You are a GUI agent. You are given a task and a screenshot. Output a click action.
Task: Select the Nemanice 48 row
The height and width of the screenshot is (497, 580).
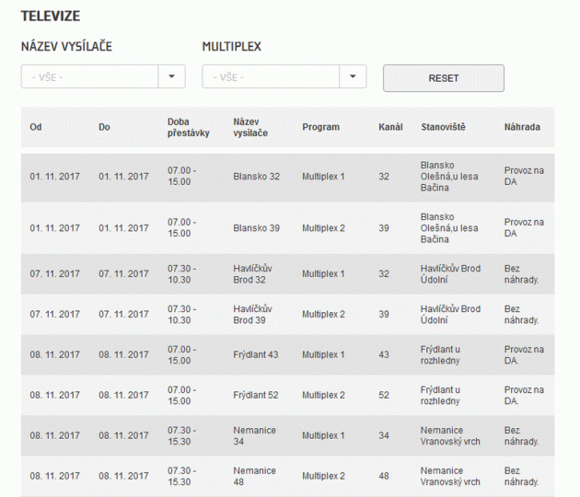288,477
